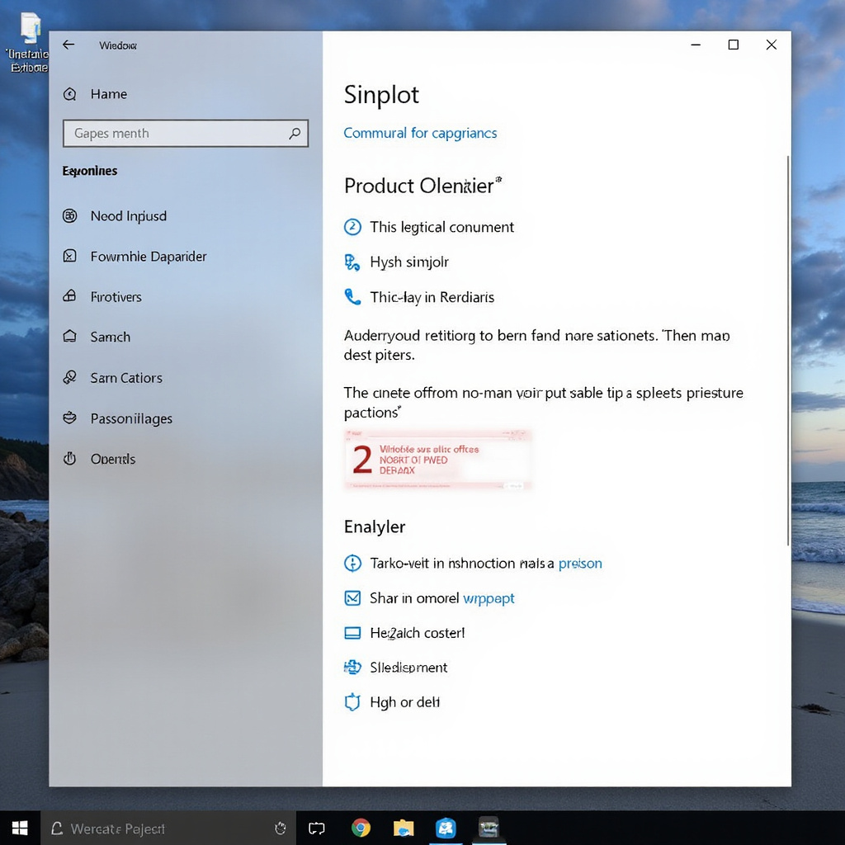Open the Commural for capgriancs link

click(x=420, y=133)
